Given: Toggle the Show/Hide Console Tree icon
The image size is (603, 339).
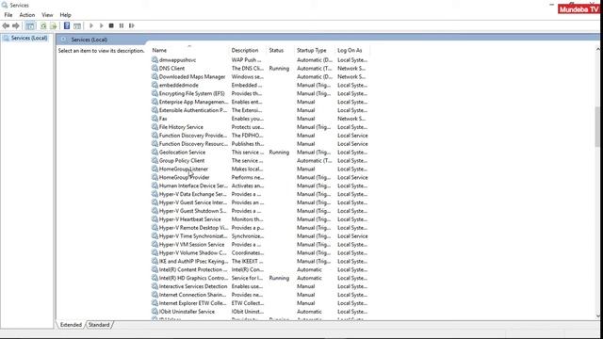Looking at the screenshot, I should coord(30,25).
